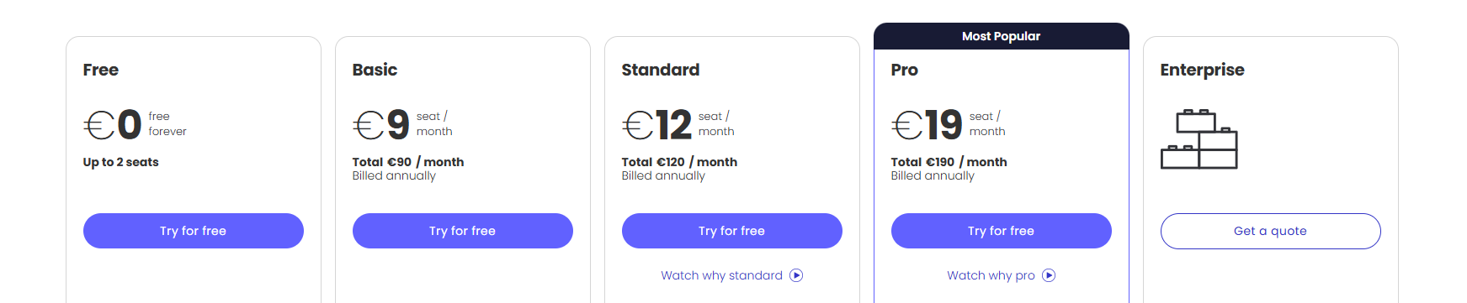This screenshot has height=303, width=1467.
Task: Click the play icon beside Watch why standard
Action: click(x=796, y=275)
